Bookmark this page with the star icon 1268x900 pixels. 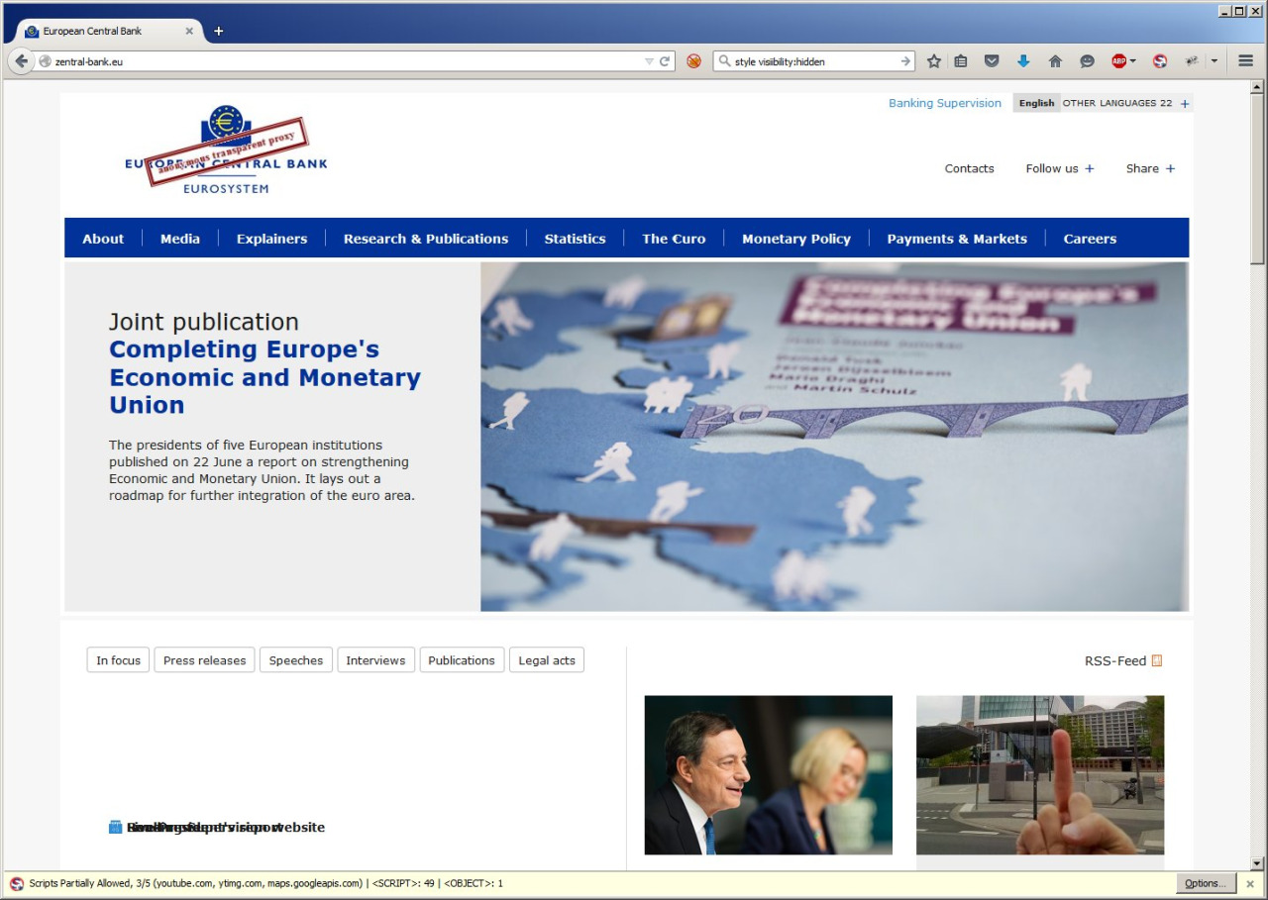(933, 61)
